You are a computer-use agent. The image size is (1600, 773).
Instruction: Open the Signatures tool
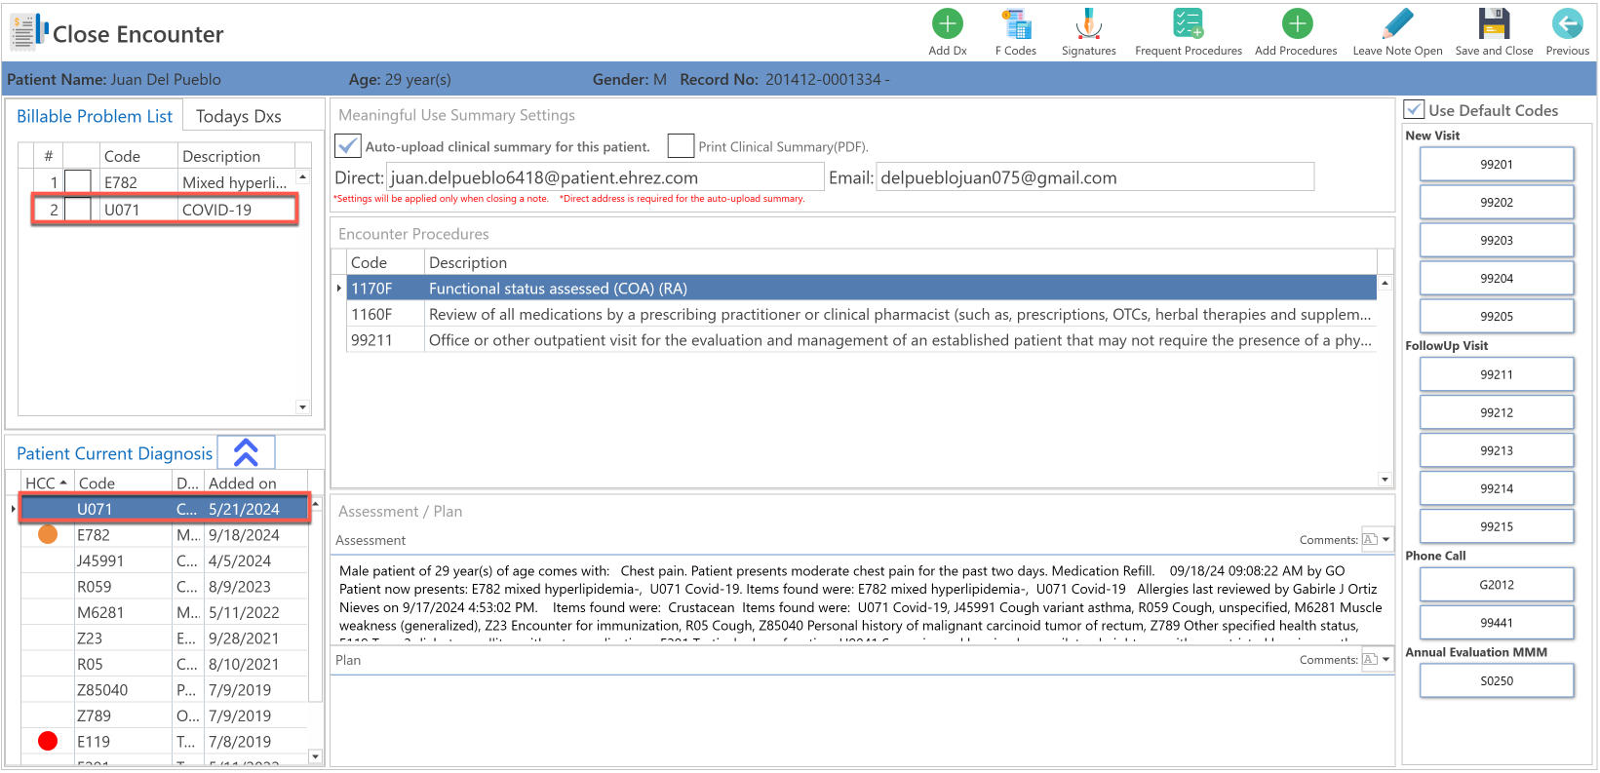click(1088, 24)
